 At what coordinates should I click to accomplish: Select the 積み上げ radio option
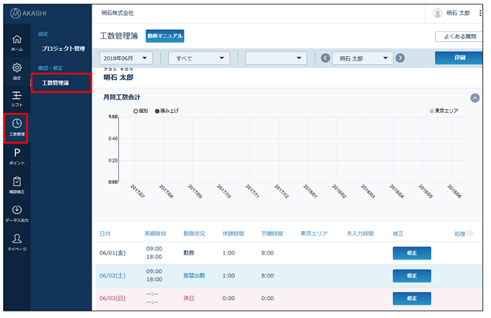pos(157,111)
